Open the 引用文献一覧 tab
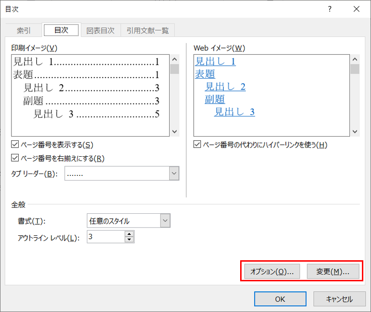 [148, 31]
